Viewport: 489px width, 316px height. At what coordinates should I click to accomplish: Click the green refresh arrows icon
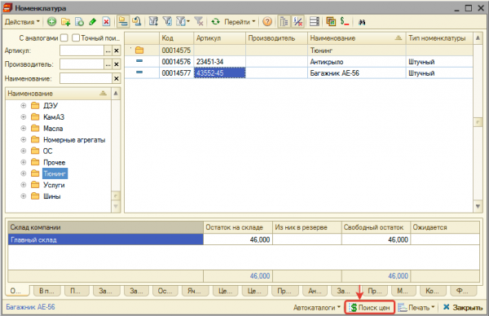pos(215,22)
